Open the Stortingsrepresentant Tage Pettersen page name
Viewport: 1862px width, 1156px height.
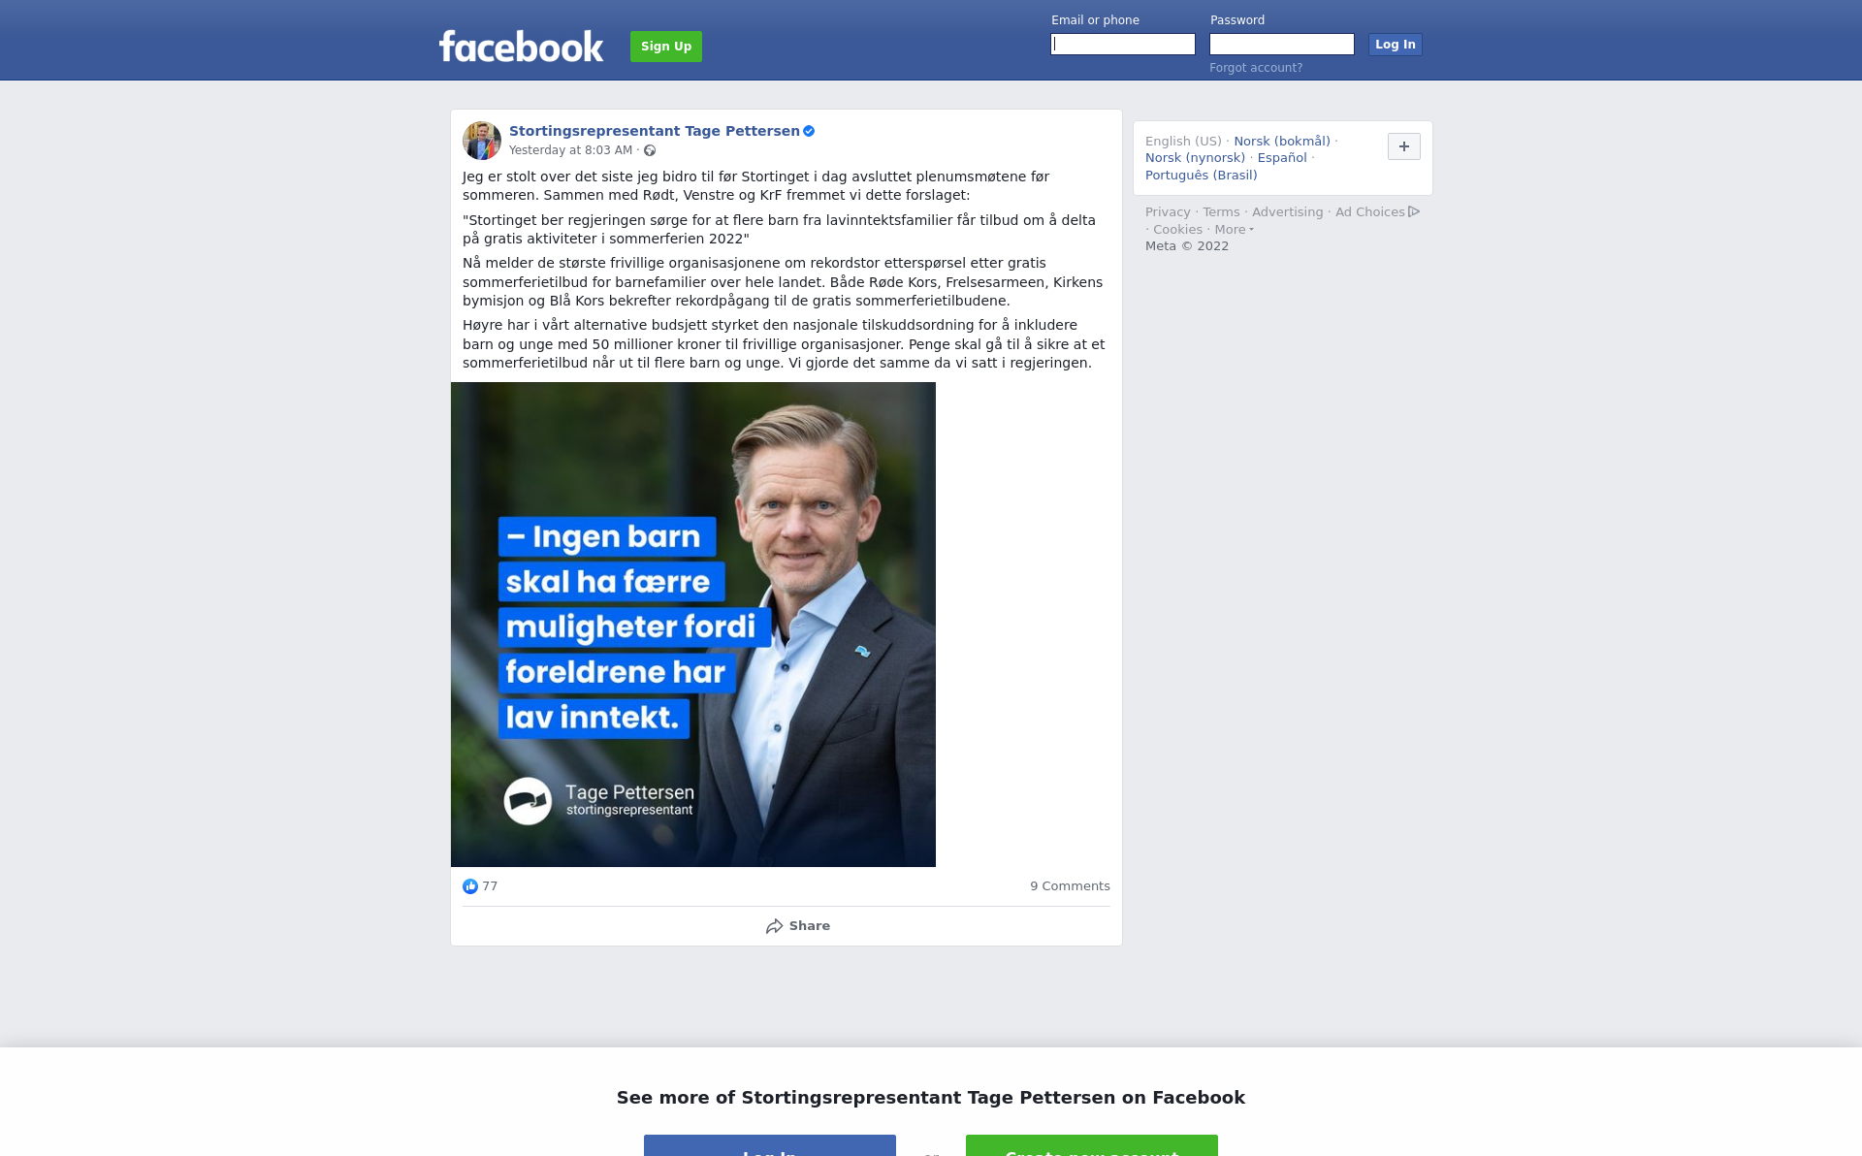click(654, 131)
